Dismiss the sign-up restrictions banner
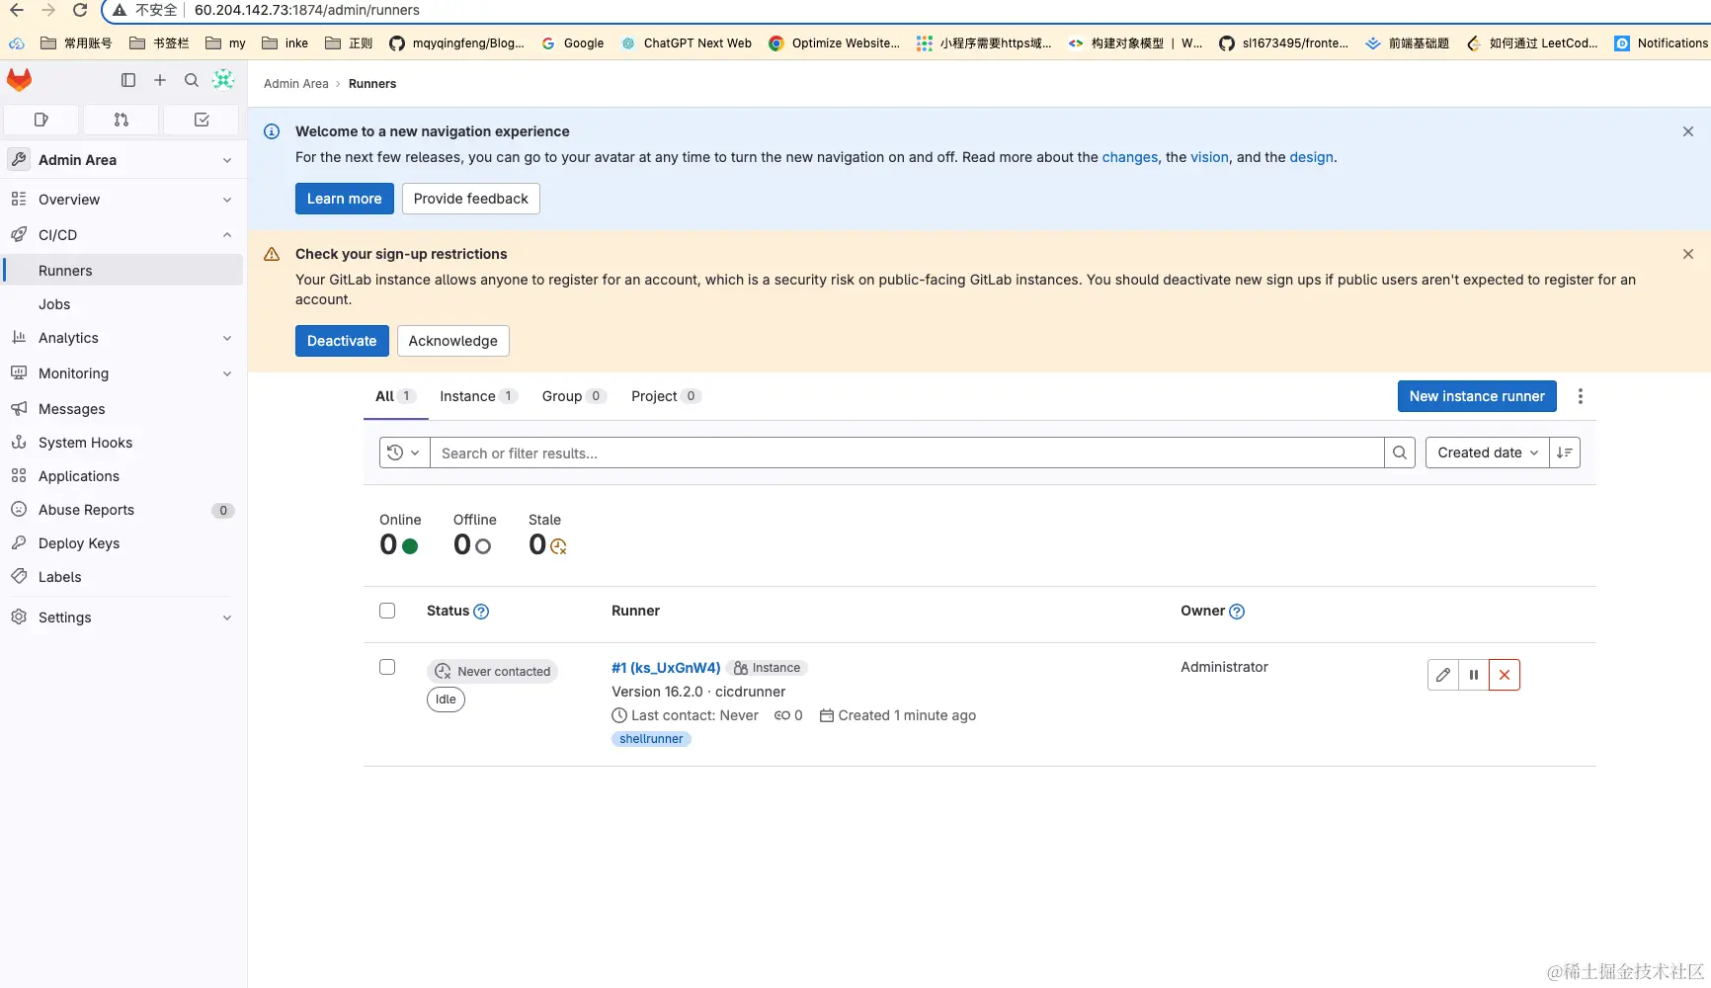This screenshot has width=1711, height=988. pyautogui.click(x=1688, y=254)
